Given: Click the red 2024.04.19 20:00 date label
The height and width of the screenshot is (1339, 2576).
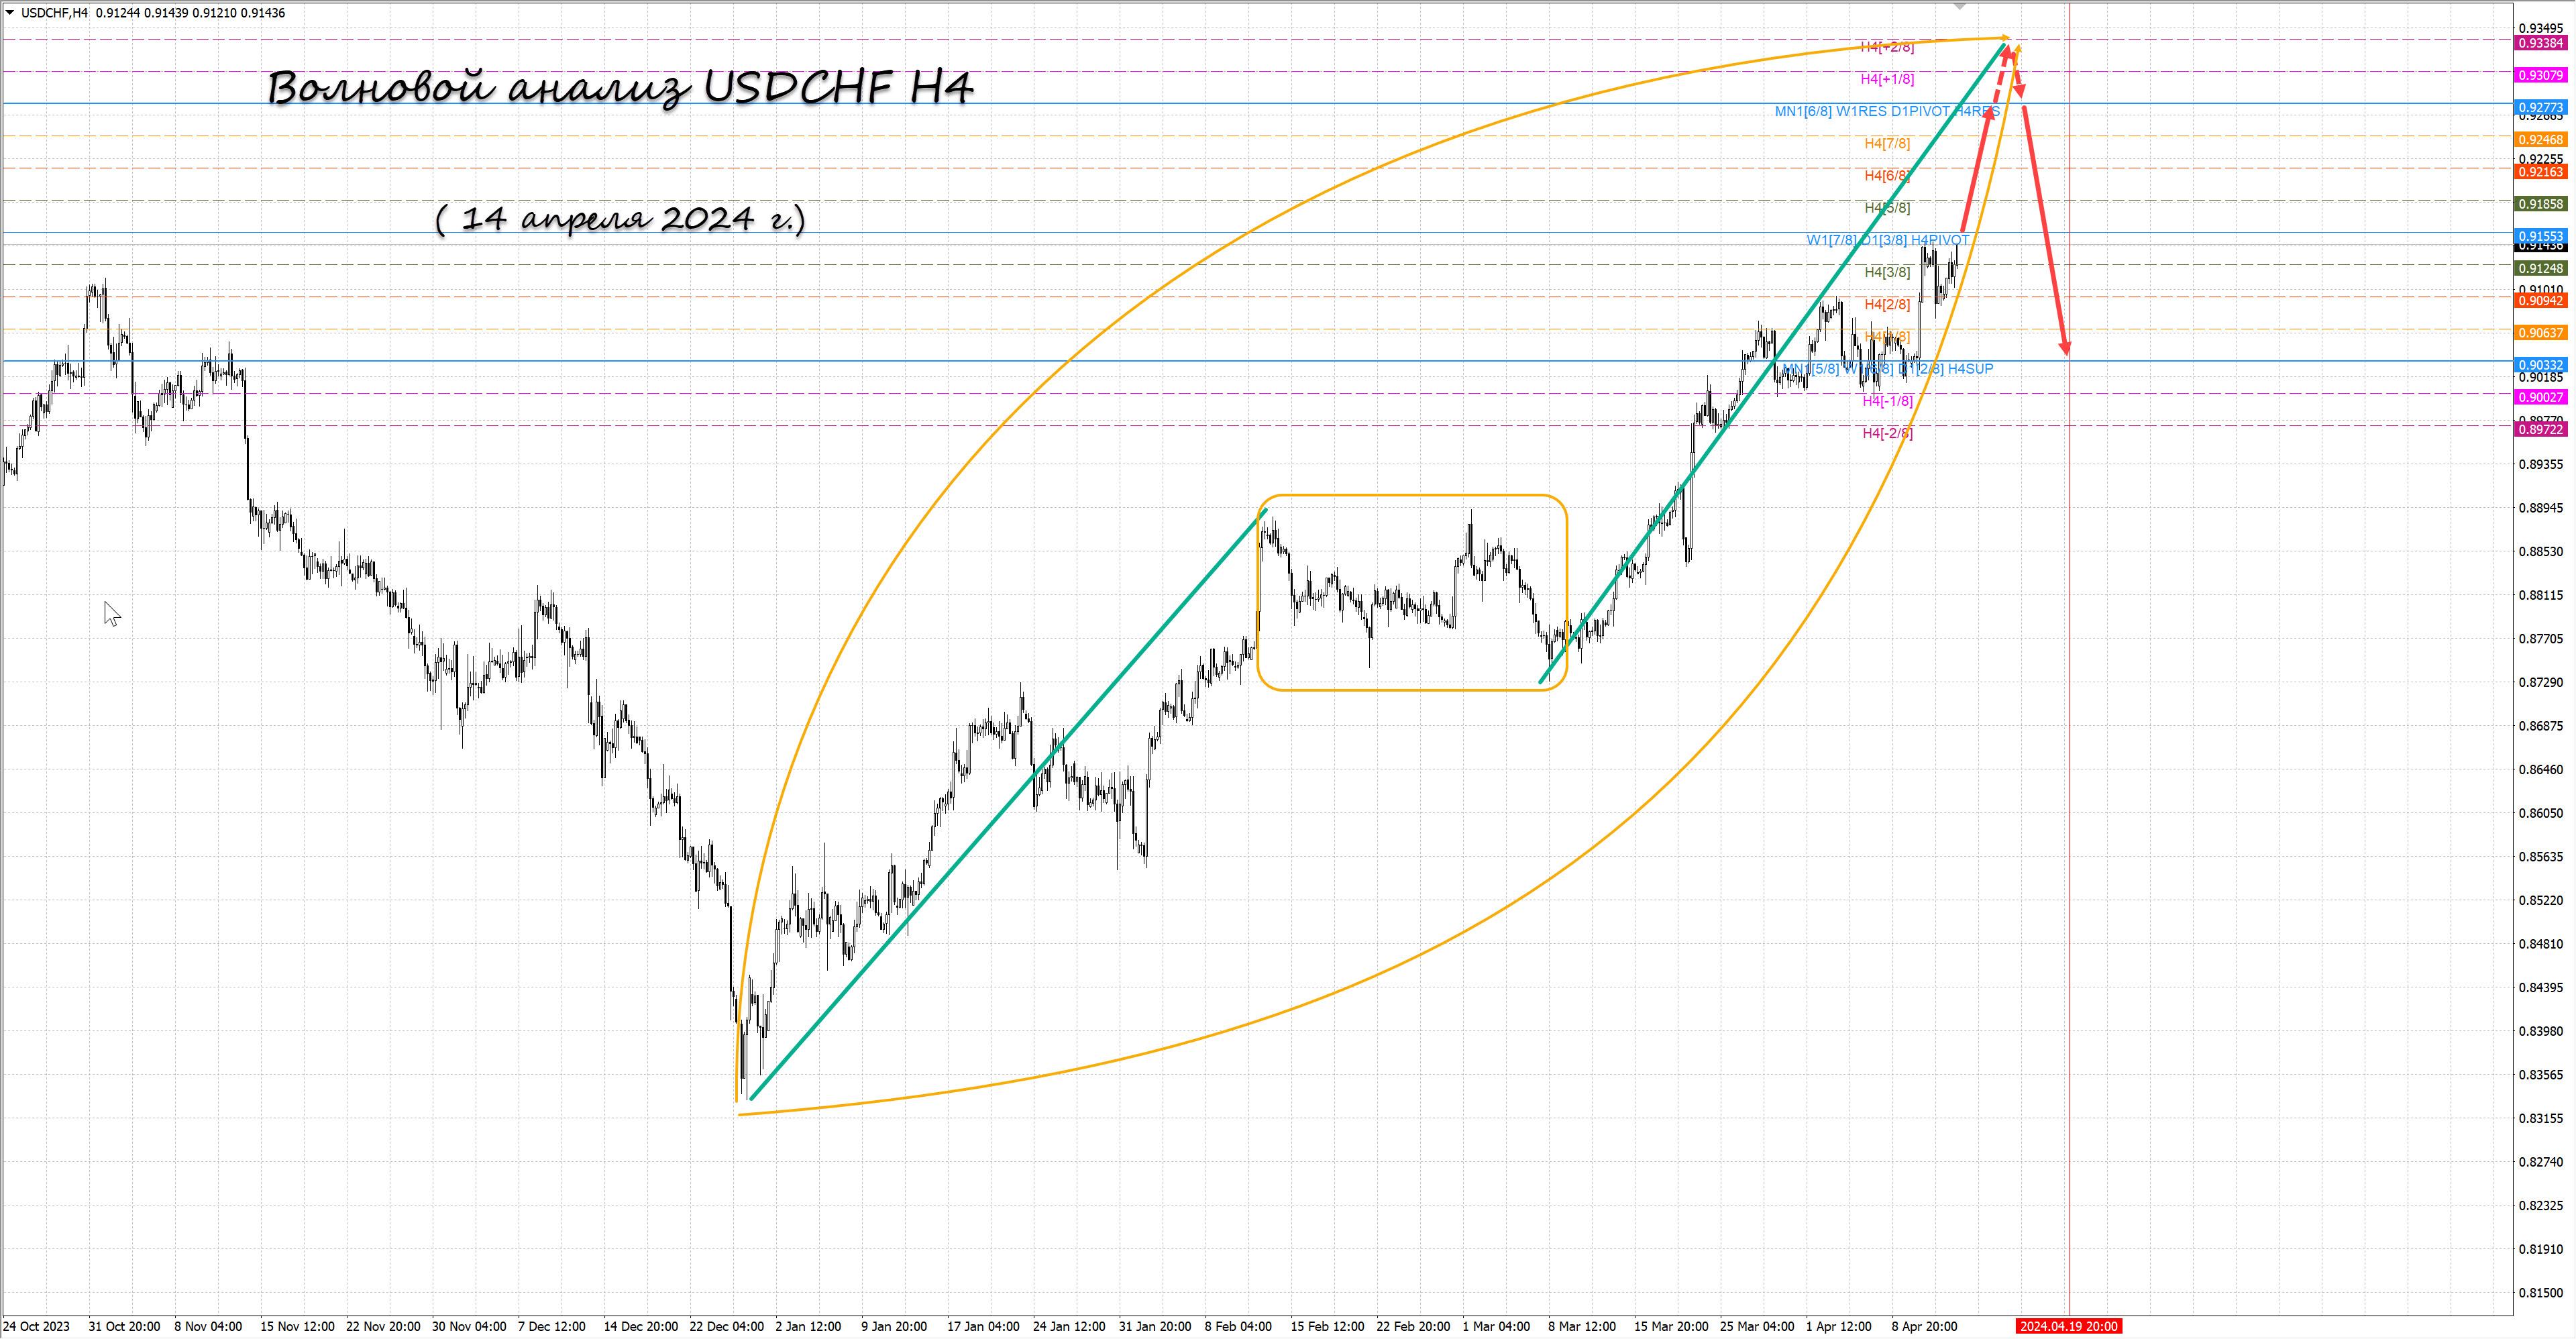Looking at the screenshot, I should pyautogui.click(x=2068, y=1326).
